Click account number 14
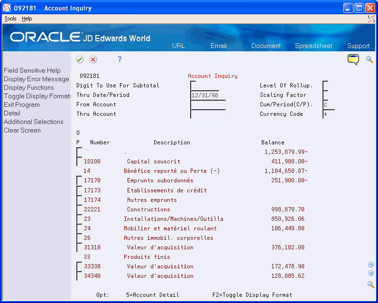This screenshot has width=378, height=303. tap(87, 171)
